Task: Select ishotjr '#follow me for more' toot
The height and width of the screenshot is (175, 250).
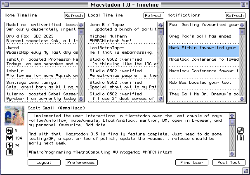Action: (42, 73)
